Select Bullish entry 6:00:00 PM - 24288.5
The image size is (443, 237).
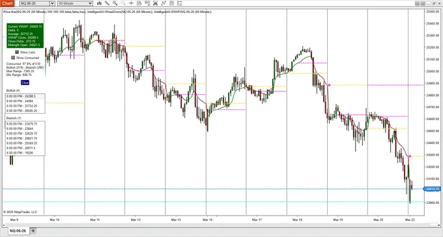click(x=25, y=96)
